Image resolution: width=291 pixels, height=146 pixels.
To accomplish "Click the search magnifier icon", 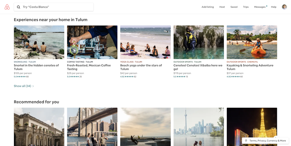I will [19, 7].
